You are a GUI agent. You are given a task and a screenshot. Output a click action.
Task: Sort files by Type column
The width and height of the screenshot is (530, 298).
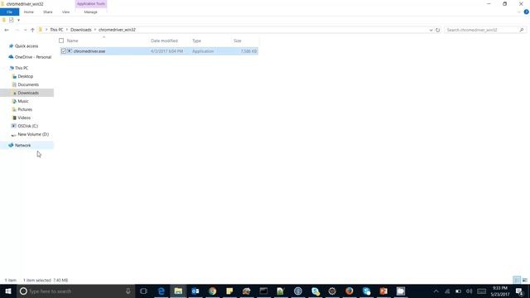point(196,41)
